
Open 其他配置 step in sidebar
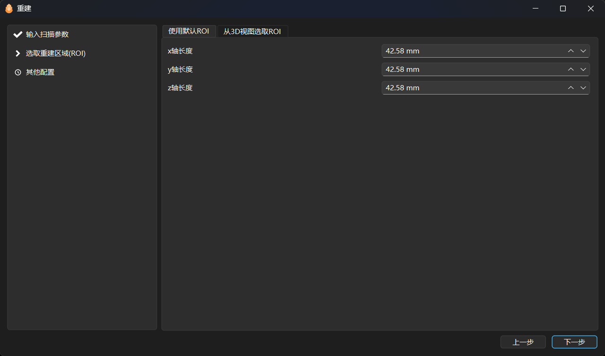click(40, 72)
